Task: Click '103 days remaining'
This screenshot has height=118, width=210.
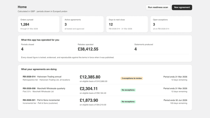Action: coord(179,103)
